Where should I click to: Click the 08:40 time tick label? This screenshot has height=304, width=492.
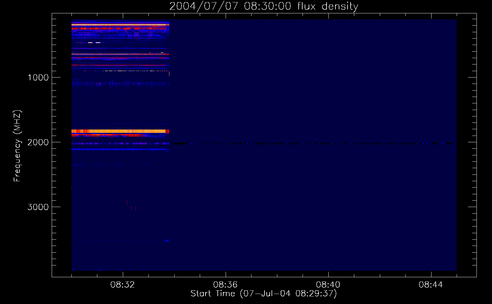click(x=328, y=285)
